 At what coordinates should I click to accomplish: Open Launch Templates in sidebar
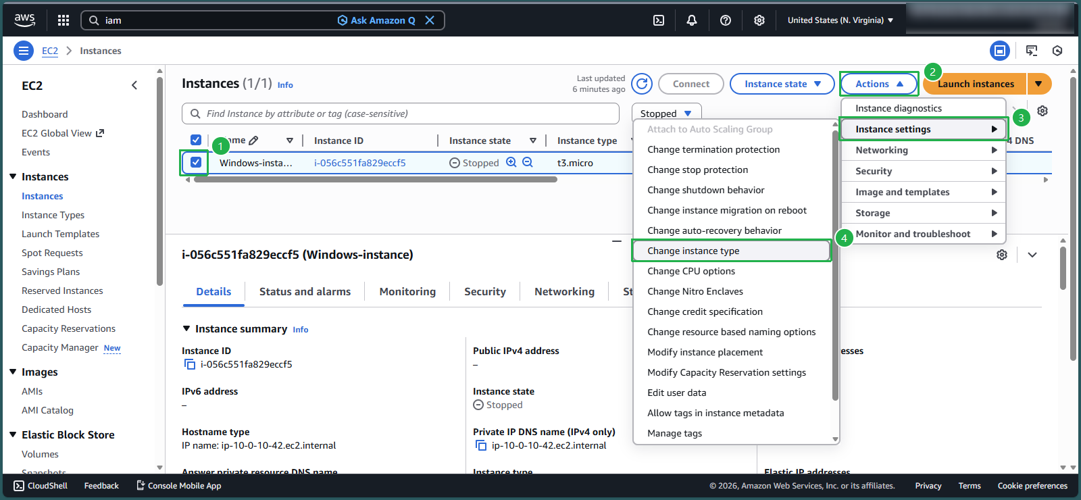[x=60, y=234]
